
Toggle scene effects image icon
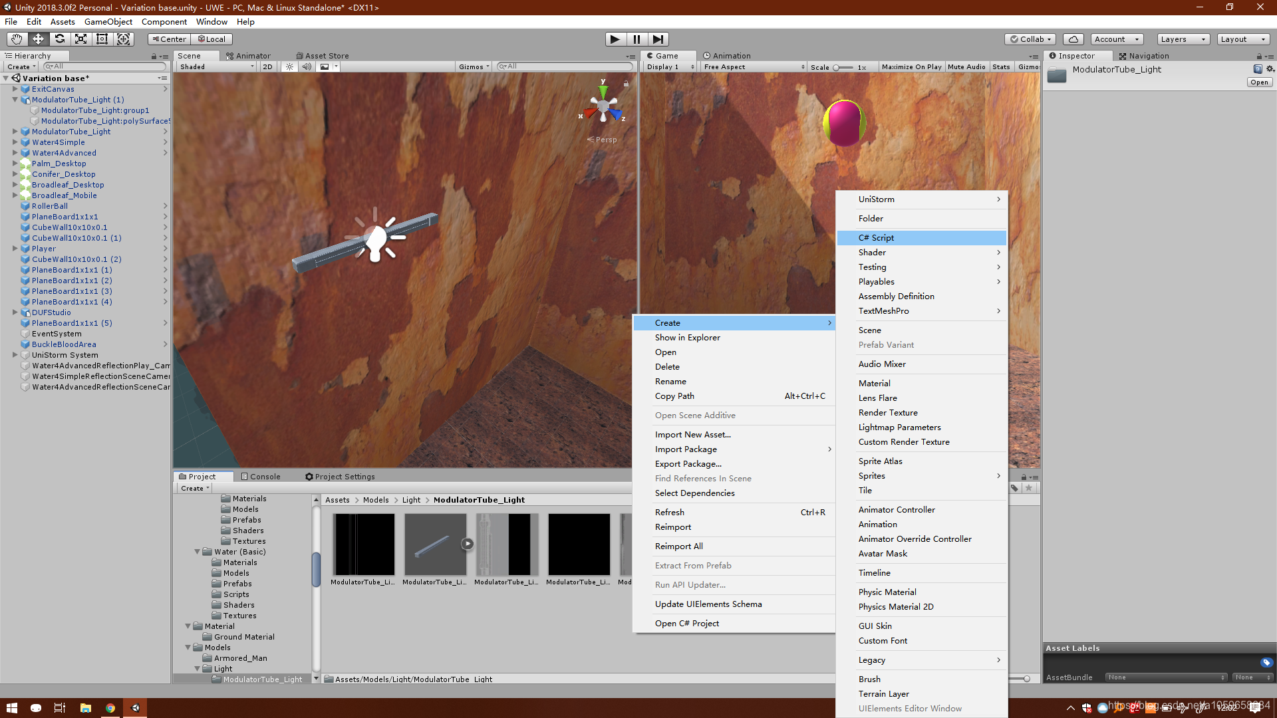coord(325,66)
